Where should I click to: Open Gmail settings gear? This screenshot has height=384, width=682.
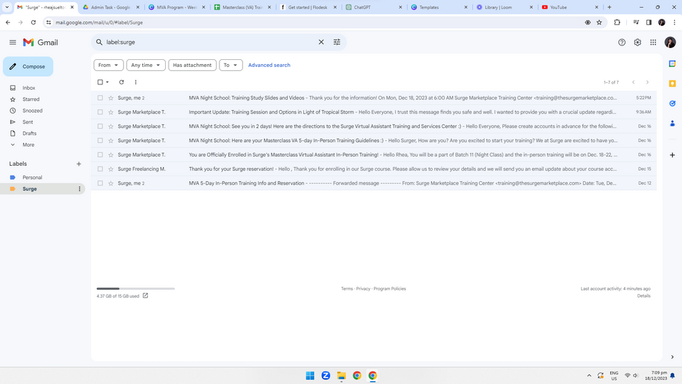(x=637, y=43)
